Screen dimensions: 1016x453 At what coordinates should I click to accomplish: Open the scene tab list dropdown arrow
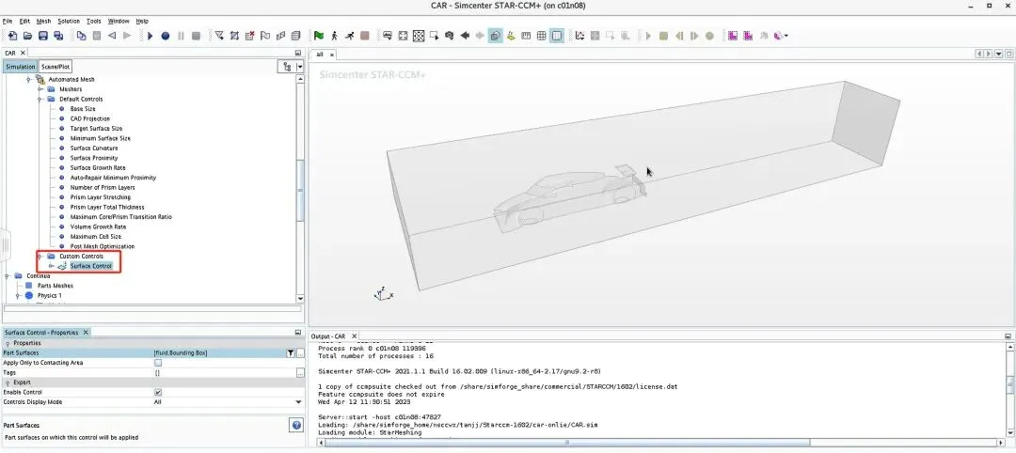pos(999,55)
